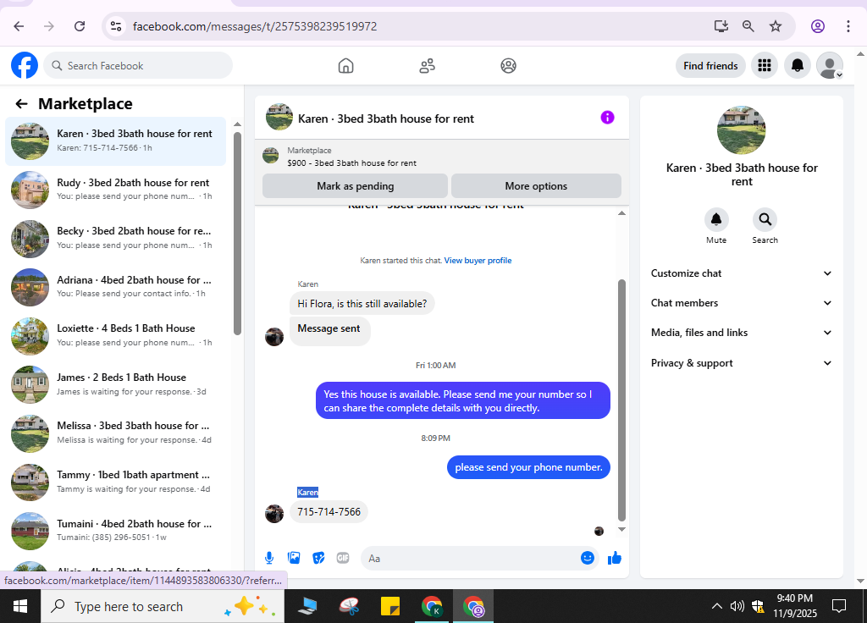The width and height of the screenshot is (867, 623).
Task: Open the Friends icon in top nav
Action: tap(427, 66)
